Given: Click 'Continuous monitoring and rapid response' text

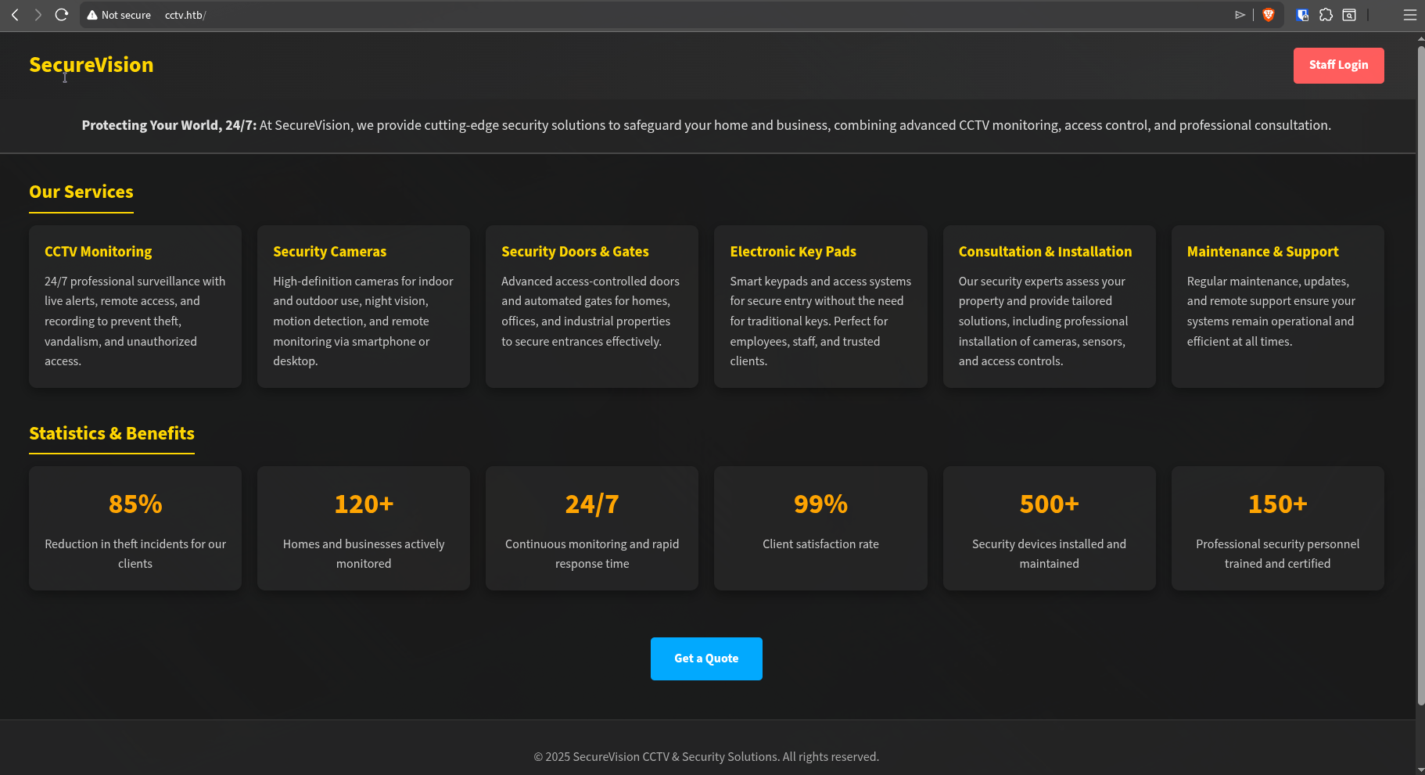Looking at the screenshot, I should (x=592, y=554).
